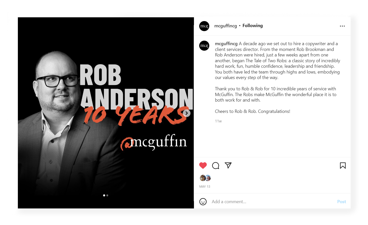Click the MAY 13 post date
Viewport: 368px width, 225px height.
[x=205, y=187]
